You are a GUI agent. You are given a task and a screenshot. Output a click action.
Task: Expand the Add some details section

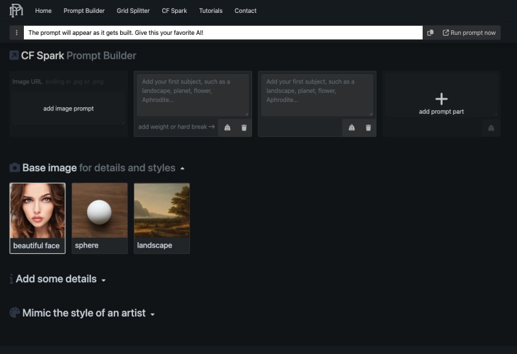[103, 280]
